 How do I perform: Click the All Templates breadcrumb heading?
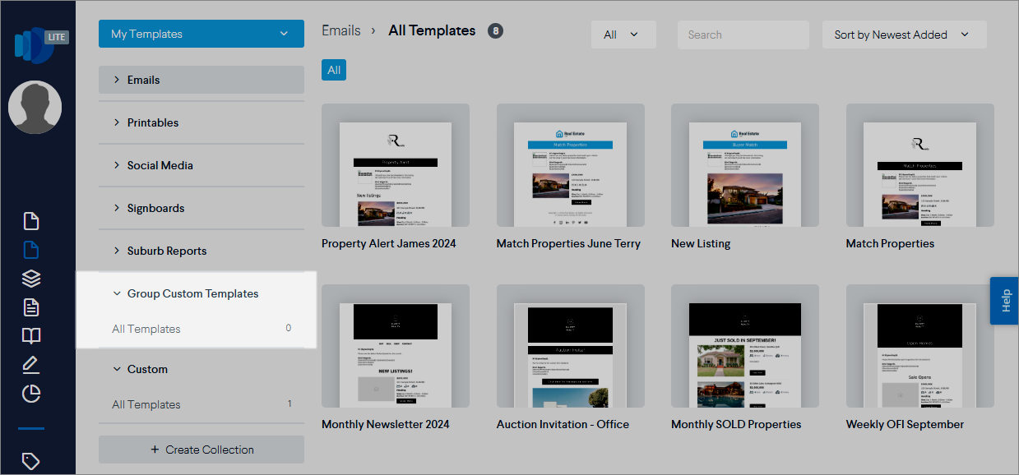pyautogui.click(x=432, y=30)
